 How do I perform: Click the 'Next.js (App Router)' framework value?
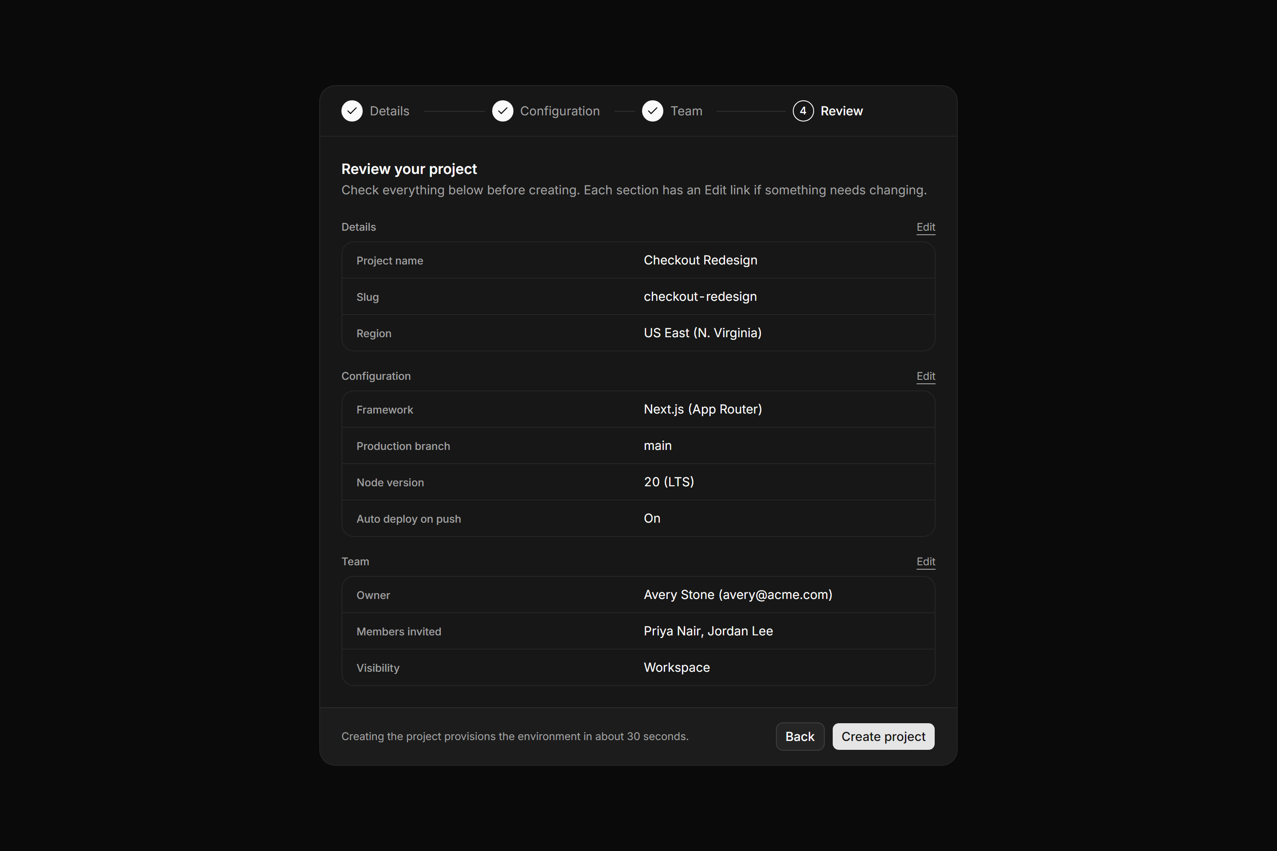[x=703, y=410]
